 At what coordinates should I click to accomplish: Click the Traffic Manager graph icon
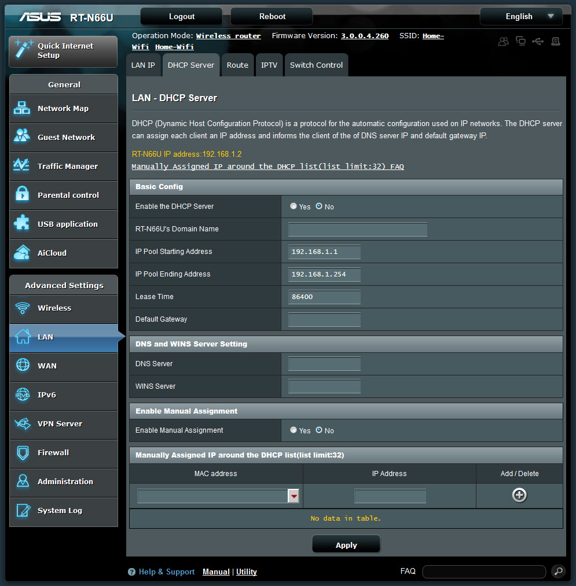tap(21, 165)
